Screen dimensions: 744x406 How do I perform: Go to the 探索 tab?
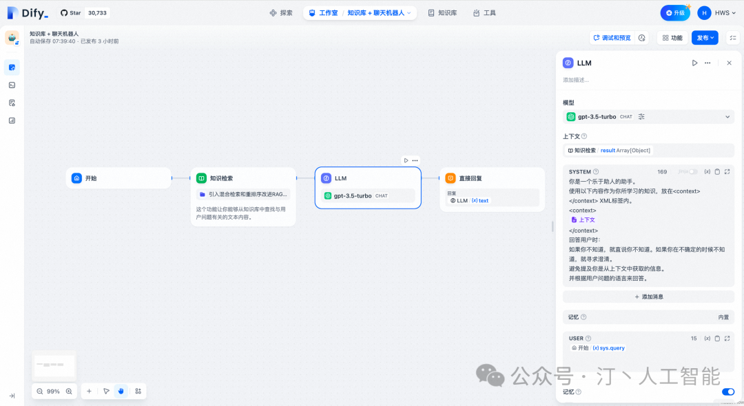tap(281, 13)
